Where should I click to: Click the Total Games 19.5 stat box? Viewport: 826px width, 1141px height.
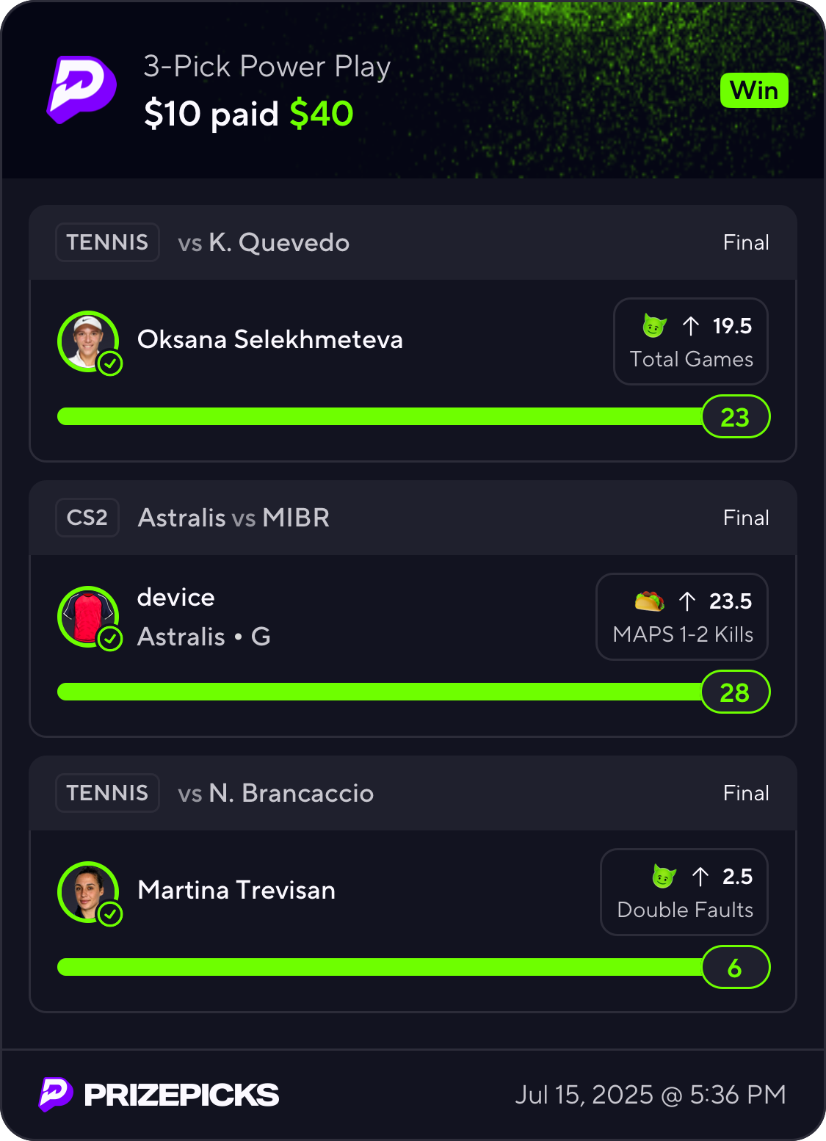pos(691,341)
